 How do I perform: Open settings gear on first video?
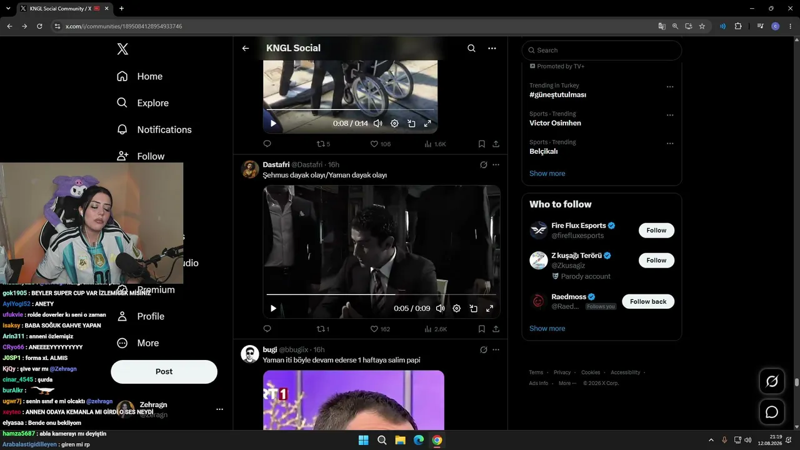[x=394, y=124]
